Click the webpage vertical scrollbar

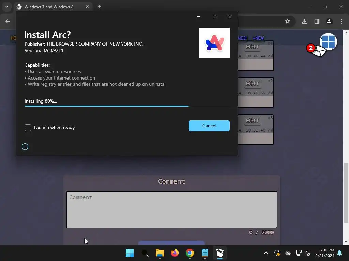346,192
